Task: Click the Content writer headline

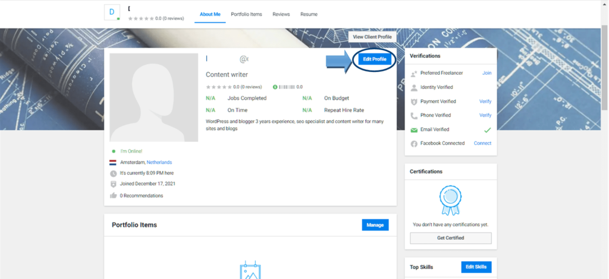Action: click(227, 74)
